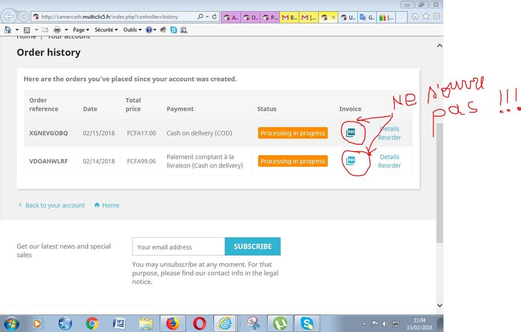The image size is (521, 332).
Task: Click Processing in progress status for VDOAHWLRF
Action: pyautogui.click(x=293, y=161)
